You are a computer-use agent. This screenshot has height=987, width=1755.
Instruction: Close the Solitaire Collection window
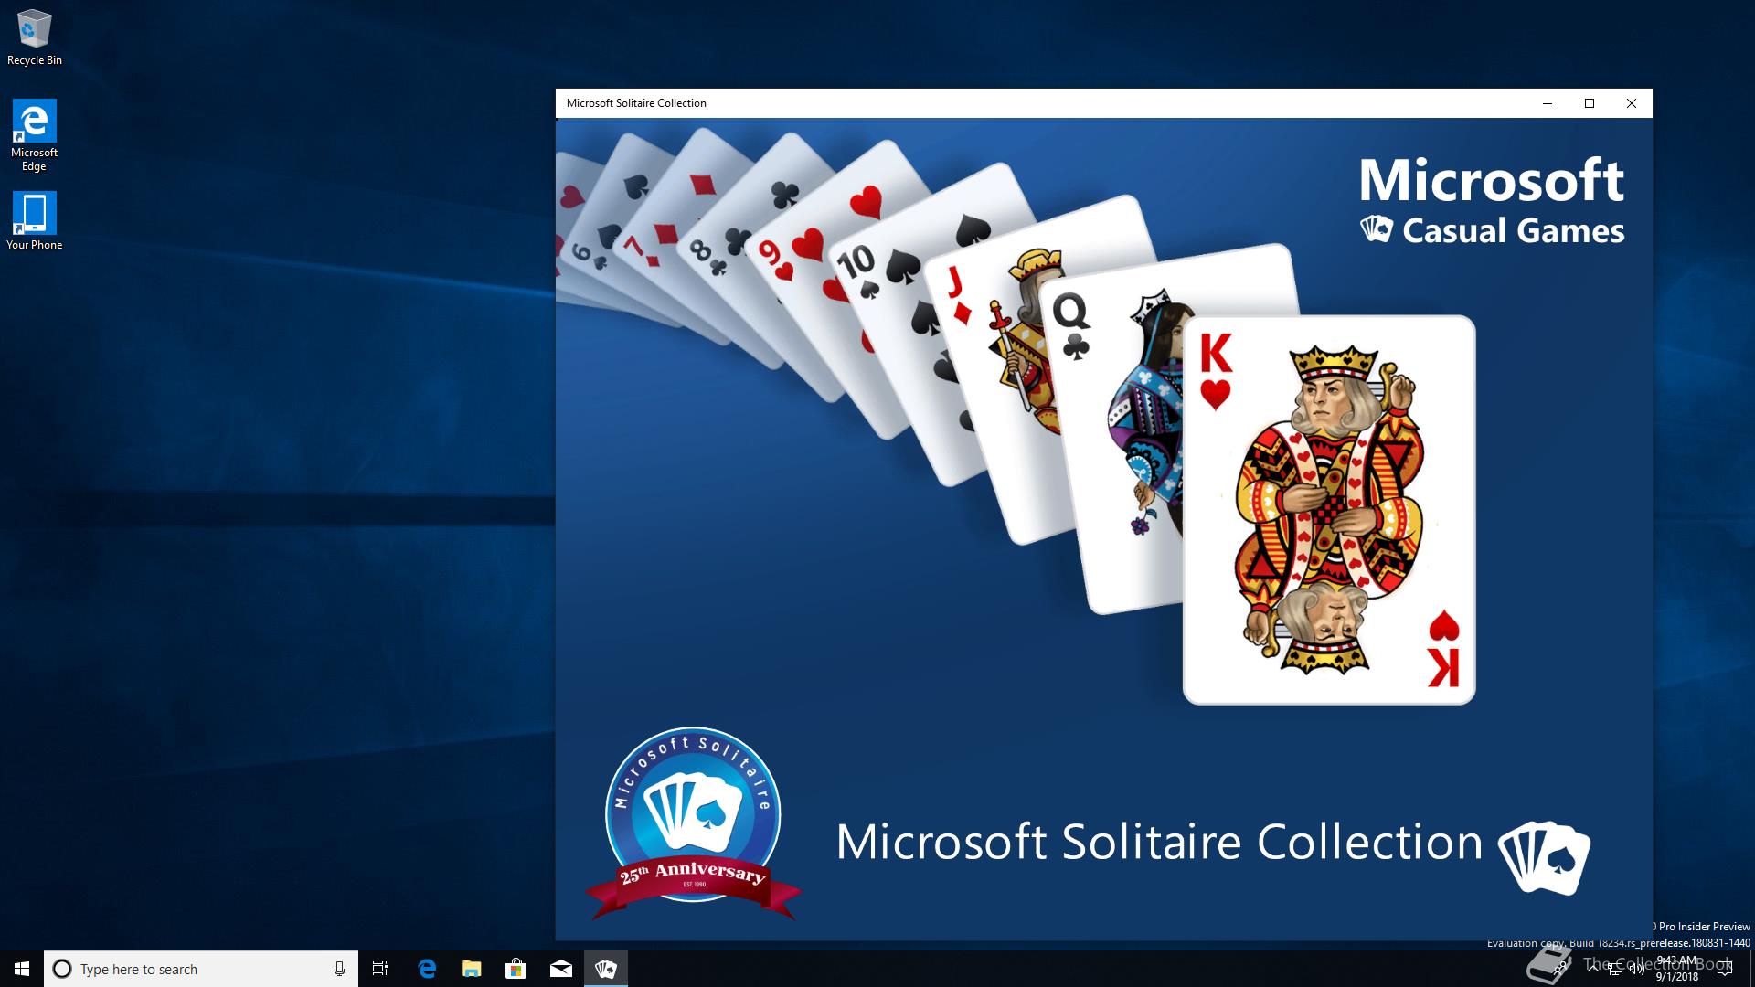pos(1632,103)
